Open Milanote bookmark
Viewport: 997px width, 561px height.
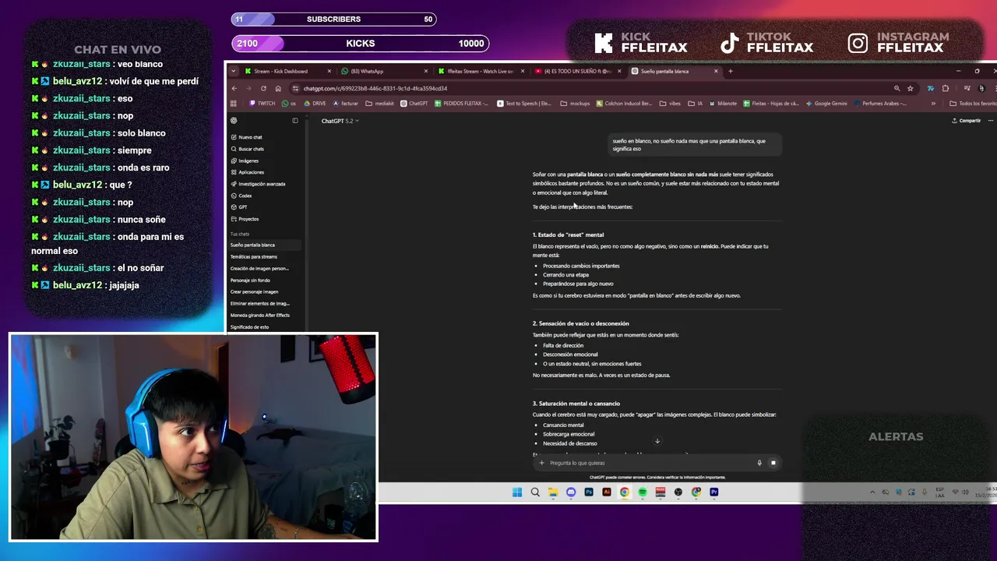pos(723,103)
